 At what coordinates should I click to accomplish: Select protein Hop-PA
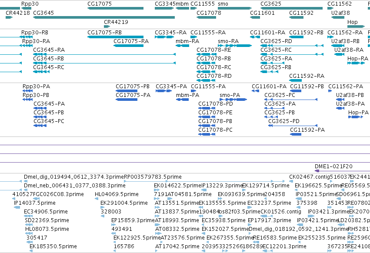pyautogui.click(x=356, y=117)
